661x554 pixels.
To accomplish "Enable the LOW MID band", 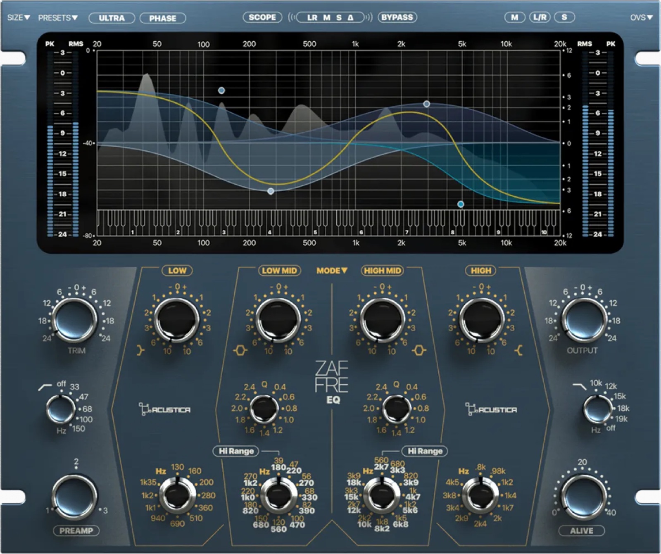I will tap(280, 271).
